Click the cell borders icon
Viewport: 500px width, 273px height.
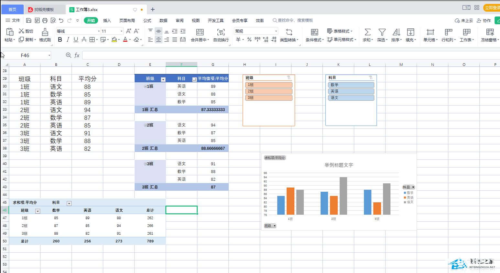coord(92,40)
